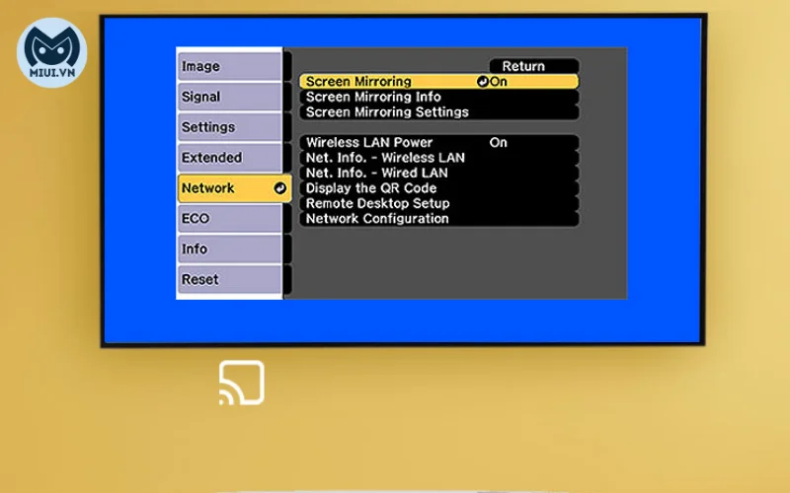Toggle the Screen Mirroring On setting
Screen dimensions: 790x493
(x=438, y=82)
